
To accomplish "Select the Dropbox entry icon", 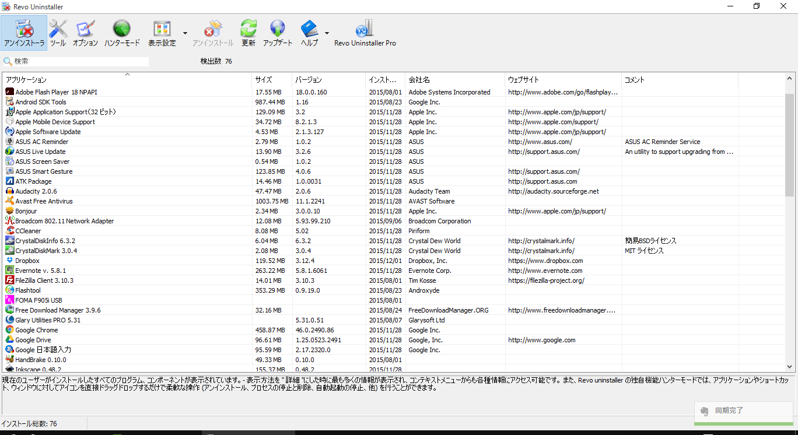I will pos(9,261).
